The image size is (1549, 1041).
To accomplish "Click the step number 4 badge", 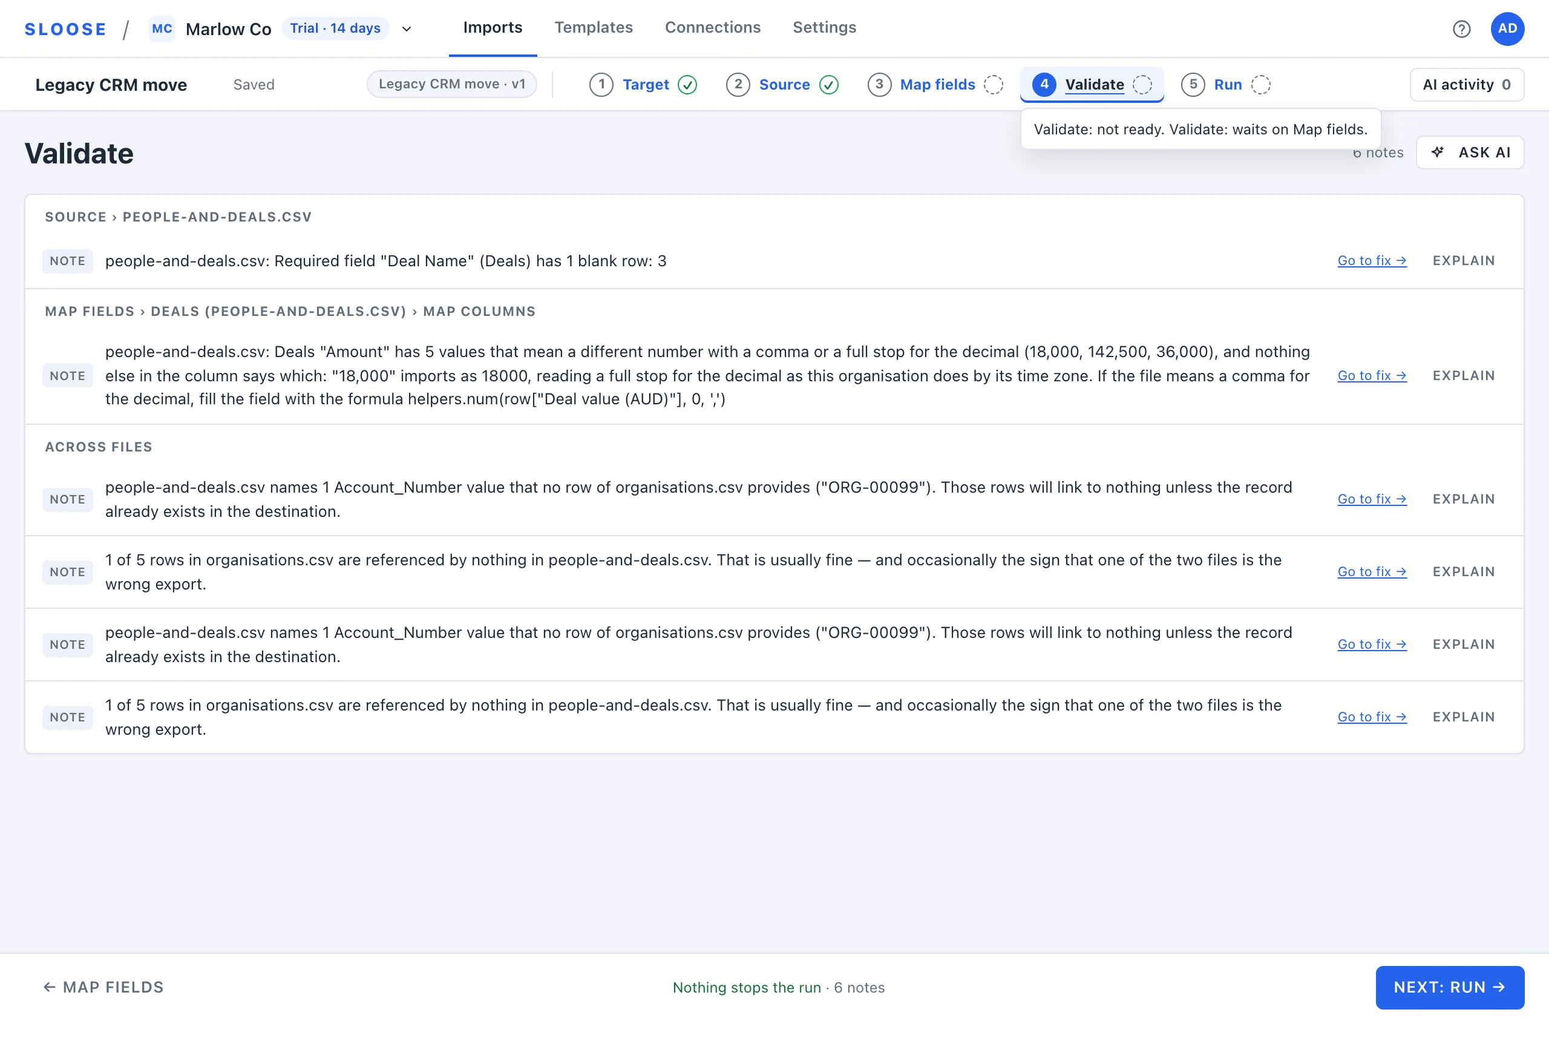I will pyautogui.click(x=1043, y=84).
